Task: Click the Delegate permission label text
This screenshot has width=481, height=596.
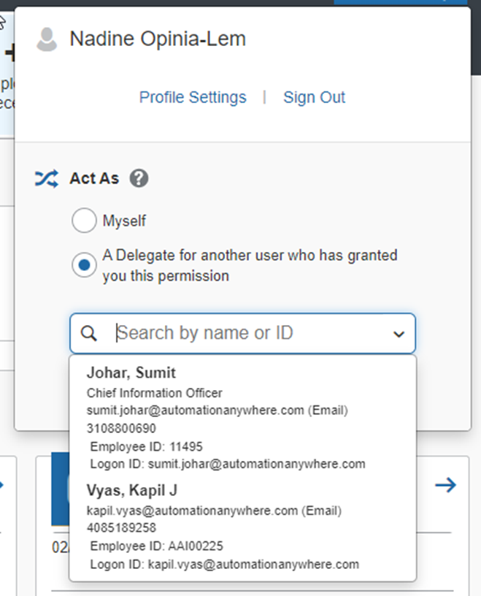Action: [x=250, y=265]
